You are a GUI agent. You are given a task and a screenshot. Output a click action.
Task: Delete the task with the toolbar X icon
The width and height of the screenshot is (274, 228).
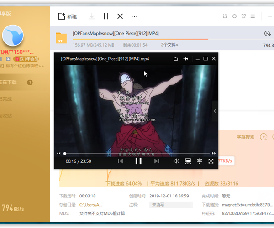click(x=120, y=16)
